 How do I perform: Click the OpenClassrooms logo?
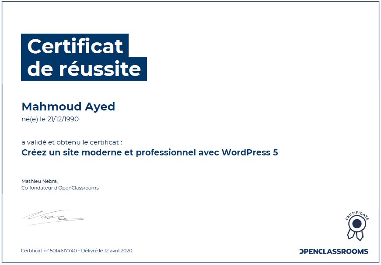[x=334, y=251]
